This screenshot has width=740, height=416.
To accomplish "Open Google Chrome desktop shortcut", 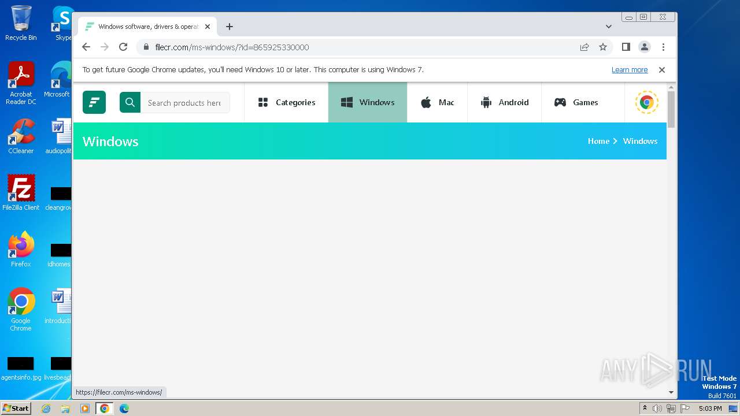I will point(21,309).
